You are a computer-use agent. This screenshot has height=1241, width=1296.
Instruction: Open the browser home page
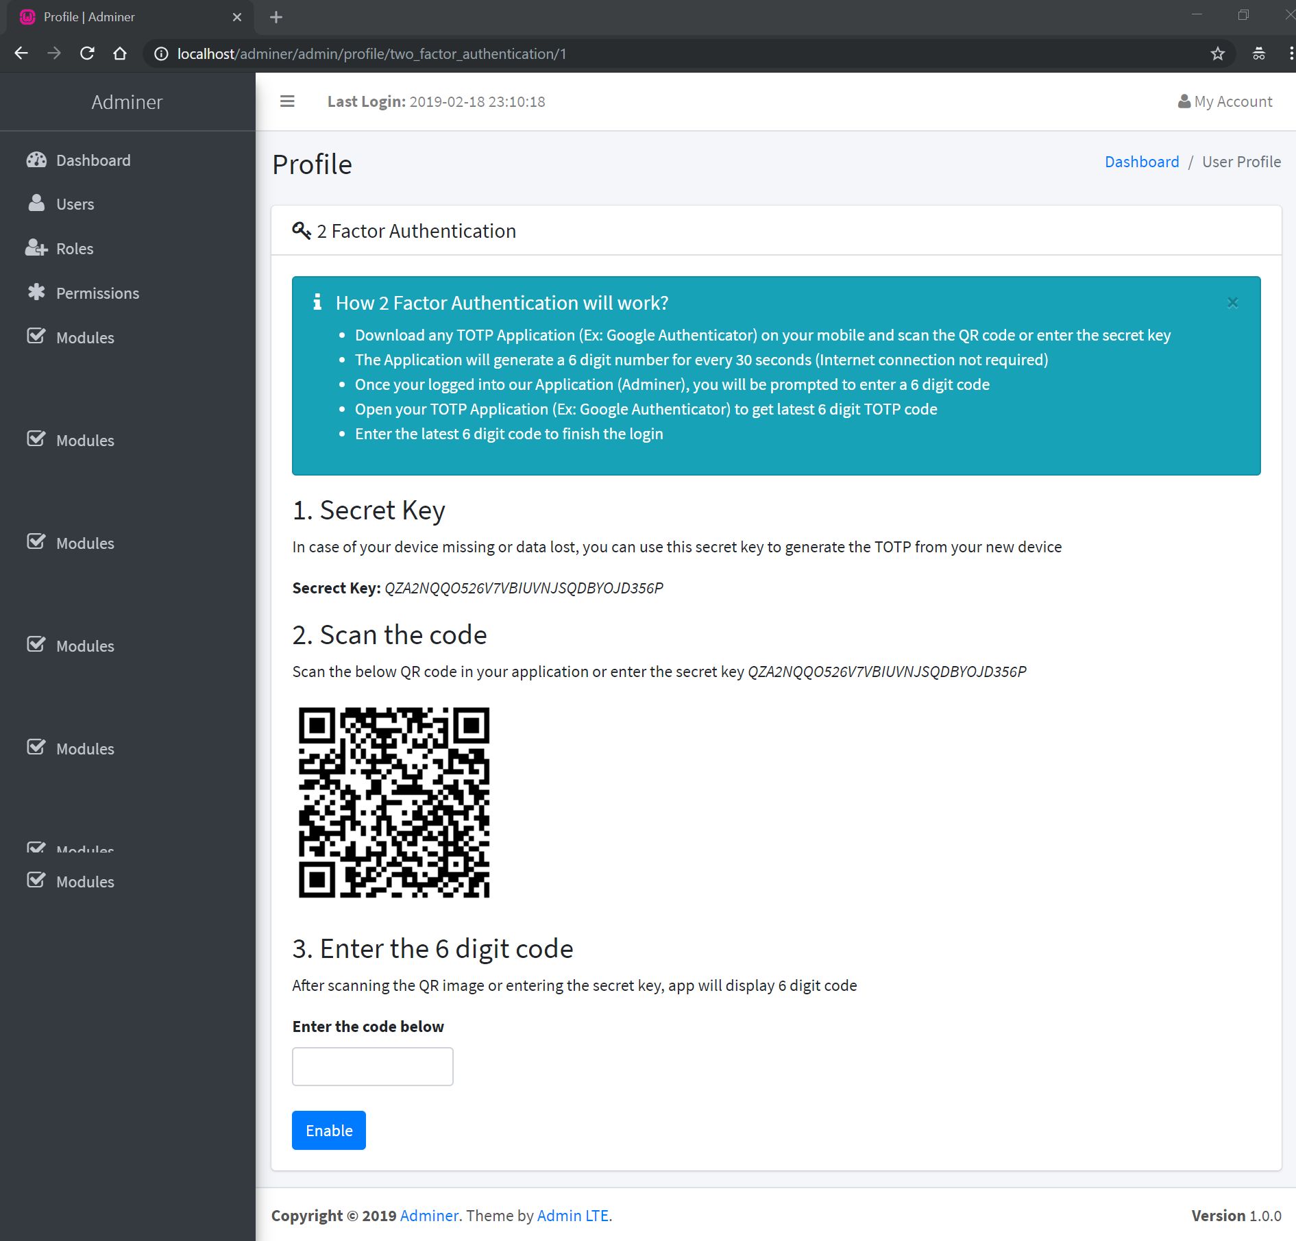coord(120,53)
